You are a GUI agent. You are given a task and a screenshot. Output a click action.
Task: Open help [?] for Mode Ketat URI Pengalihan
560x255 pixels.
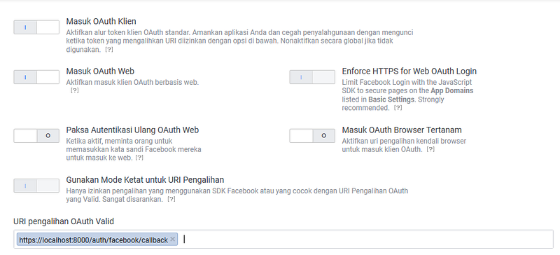(171, 199)
